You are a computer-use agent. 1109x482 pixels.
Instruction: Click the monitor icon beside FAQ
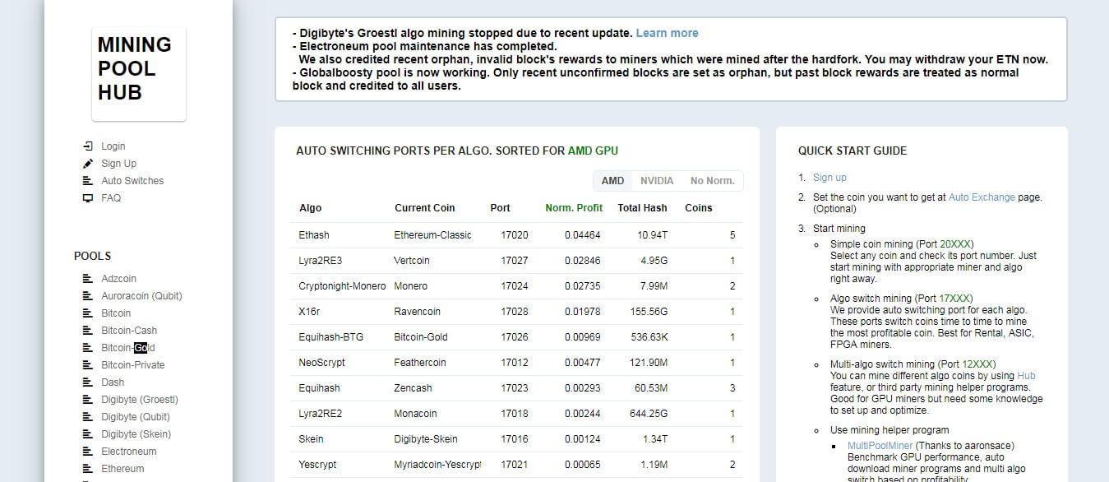coord(88,198)
